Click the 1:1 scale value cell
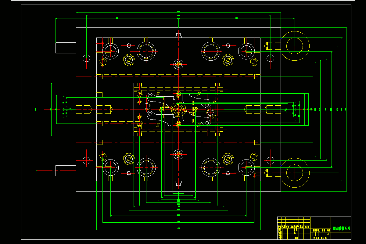 pyautogui.click(x=328, y=234)
